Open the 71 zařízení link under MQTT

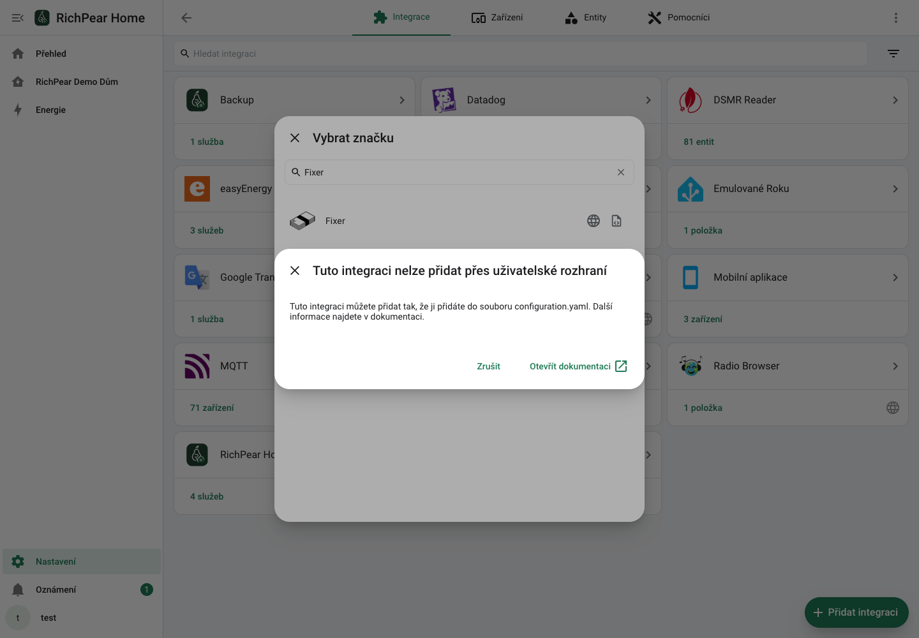coord(212,408)
